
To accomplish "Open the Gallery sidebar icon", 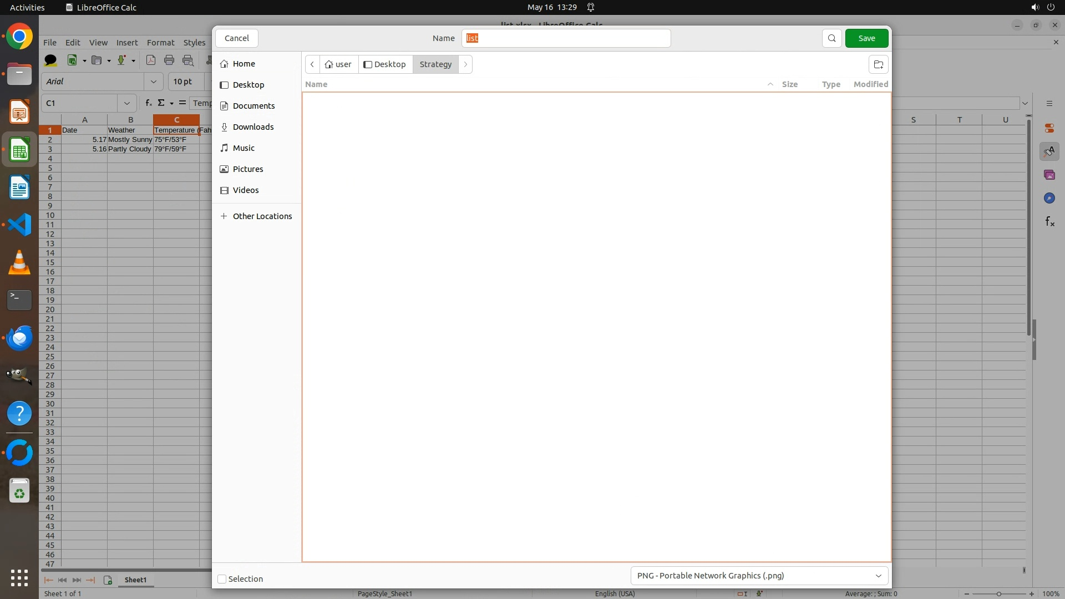I will coord(1049,175).
